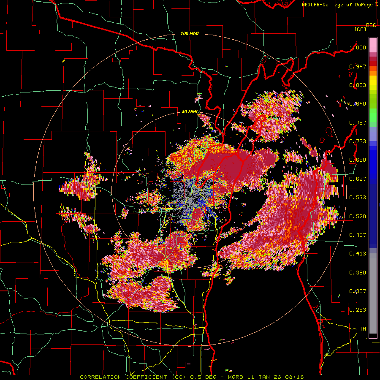The width and height of the screenshot is (380, 380).
Task: Select the 0.627 scale value
Action: point(358,179)
